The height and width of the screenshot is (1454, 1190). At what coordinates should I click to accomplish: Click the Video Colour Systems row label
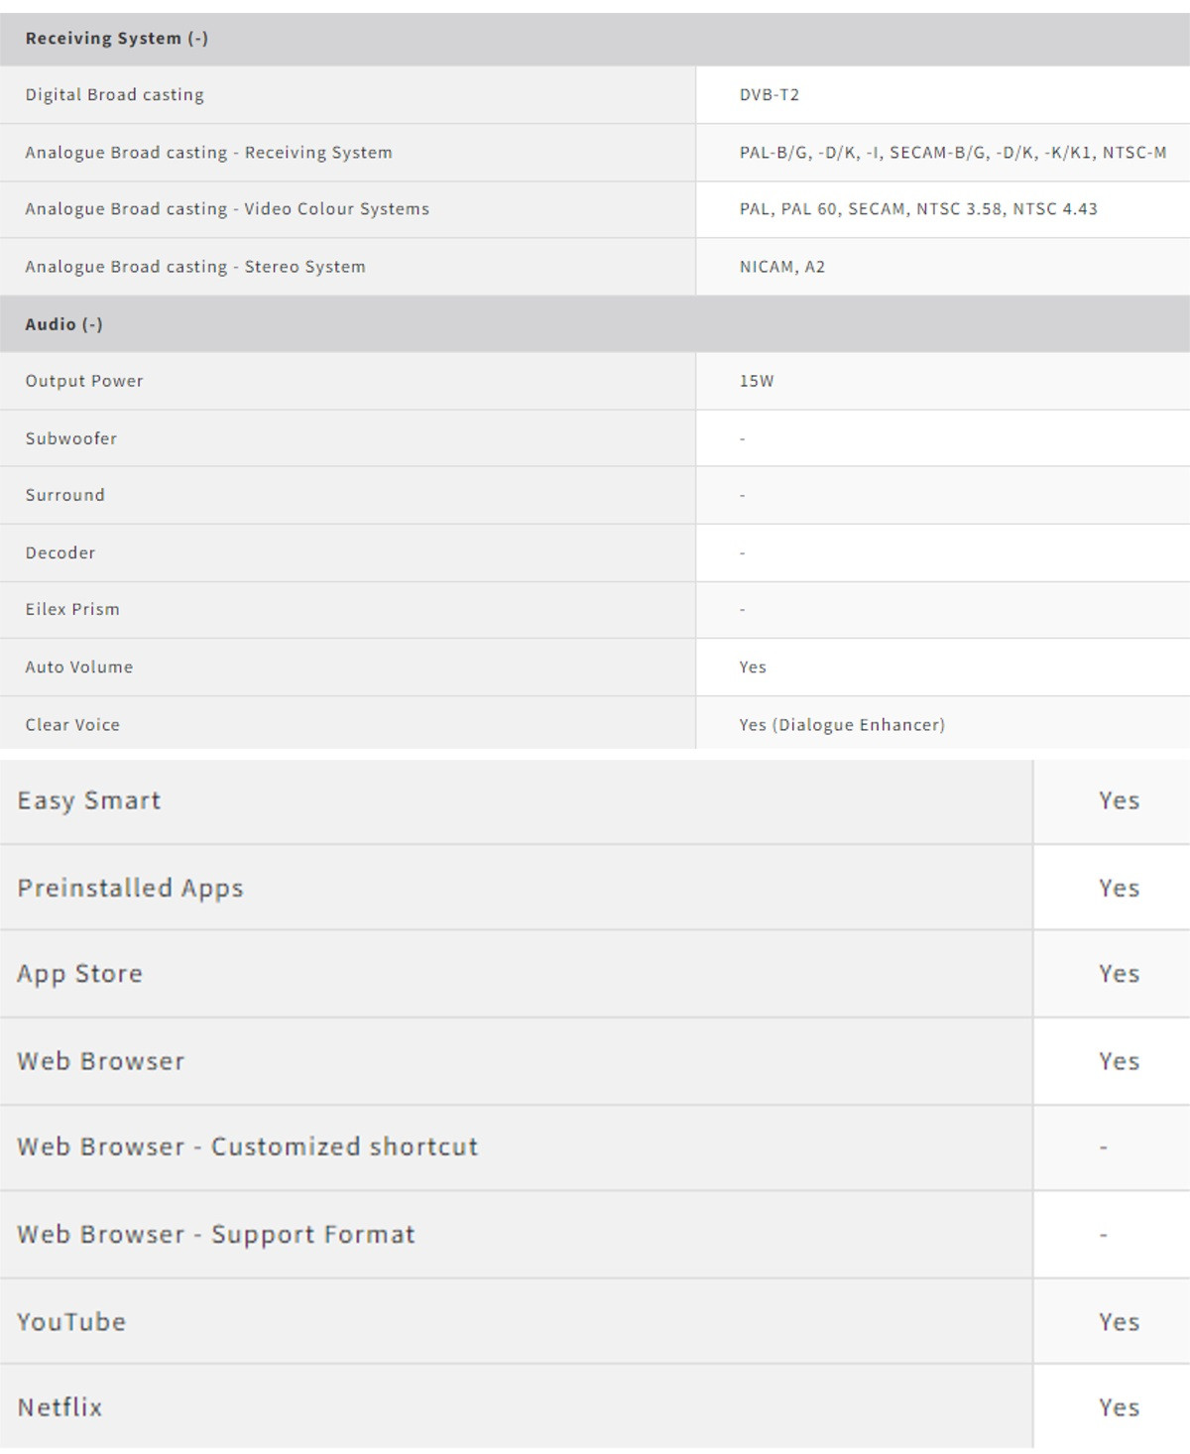pos(227,209)
